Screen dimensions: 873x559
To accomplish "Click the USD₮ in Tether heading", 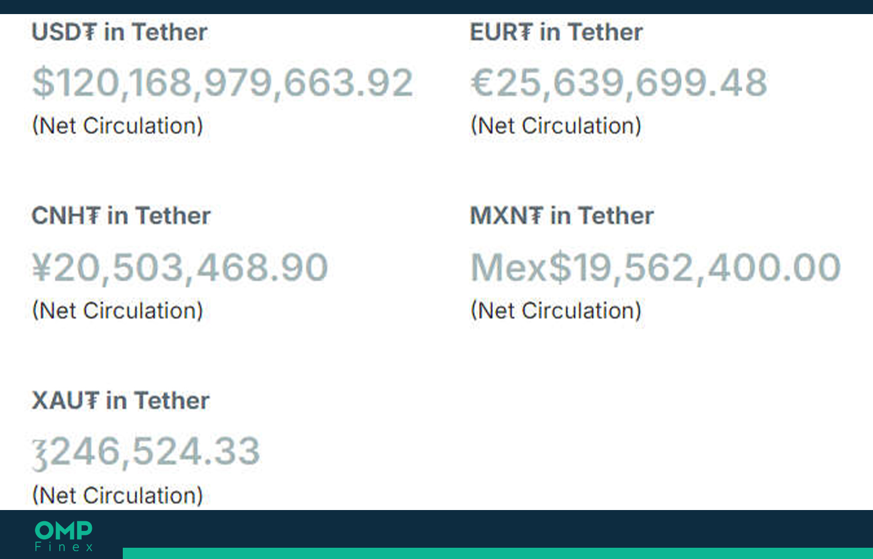I will point(119,32).
